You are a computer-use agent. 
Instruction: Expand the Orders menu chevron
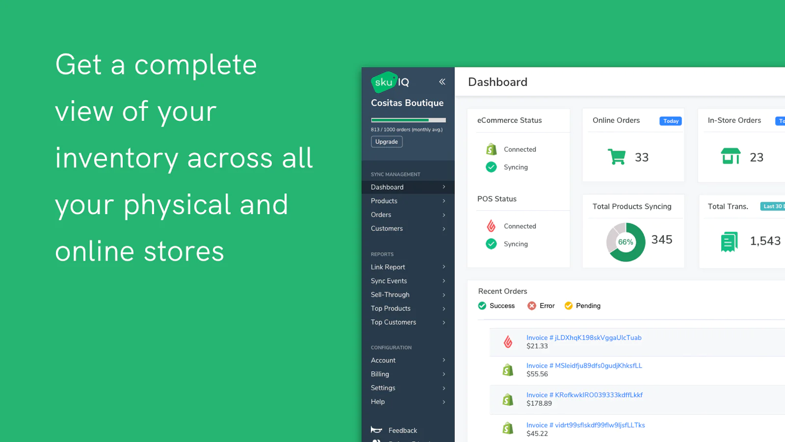[x=444, y=215]
